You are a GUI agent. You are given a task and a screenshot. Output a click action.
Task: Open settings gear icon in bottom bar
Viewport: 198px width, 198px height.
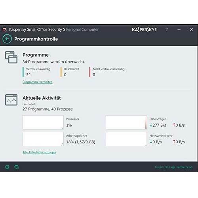[x=7, y=167]
